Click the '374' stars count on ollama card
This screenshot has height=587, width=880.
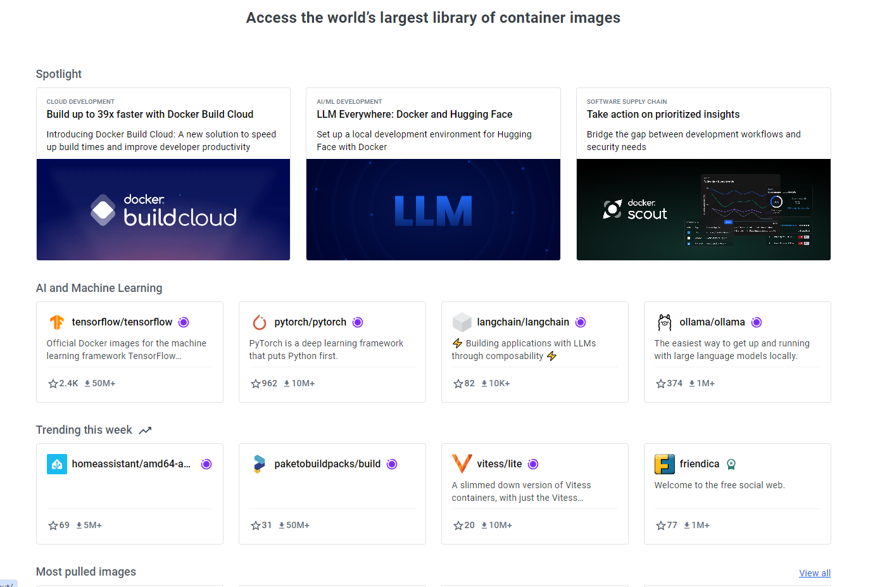[x=675, y=384]
